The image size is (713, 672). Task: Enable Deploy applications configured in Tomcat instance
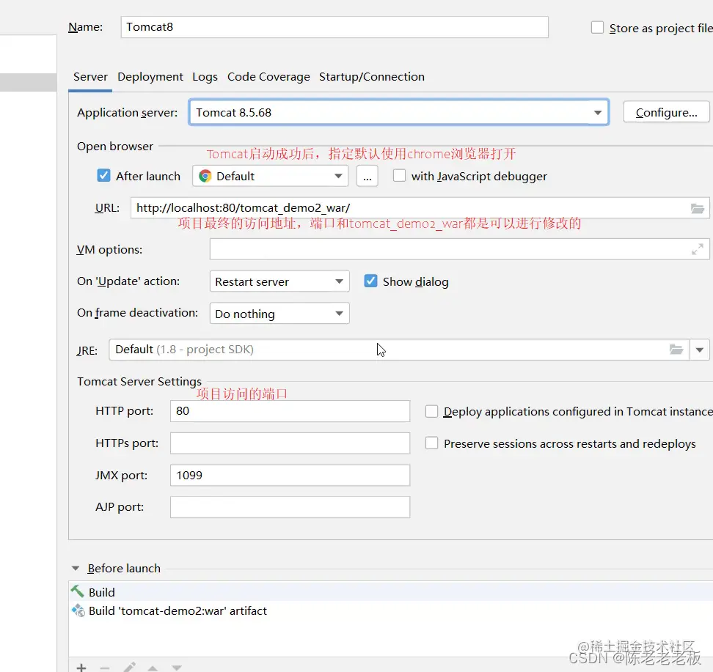click(431, 411)
